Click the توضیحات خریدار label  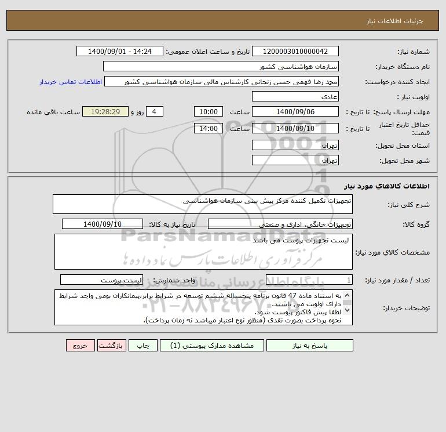click(407, 308)
